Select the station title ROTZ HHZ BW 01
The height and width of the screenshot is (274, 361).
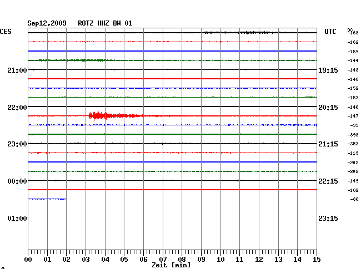[x=105, y=23]
